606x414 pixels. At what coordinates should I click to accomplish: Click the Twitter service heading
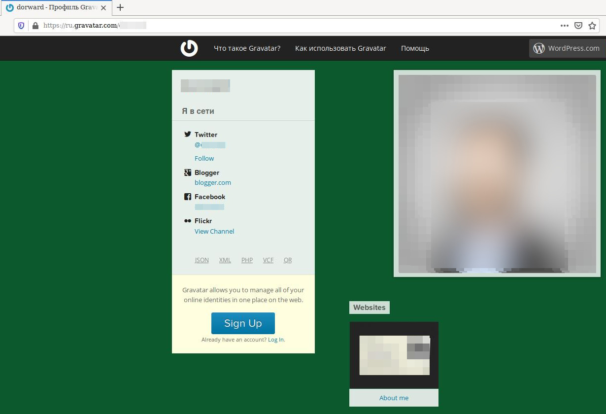[x=206, y=135]
